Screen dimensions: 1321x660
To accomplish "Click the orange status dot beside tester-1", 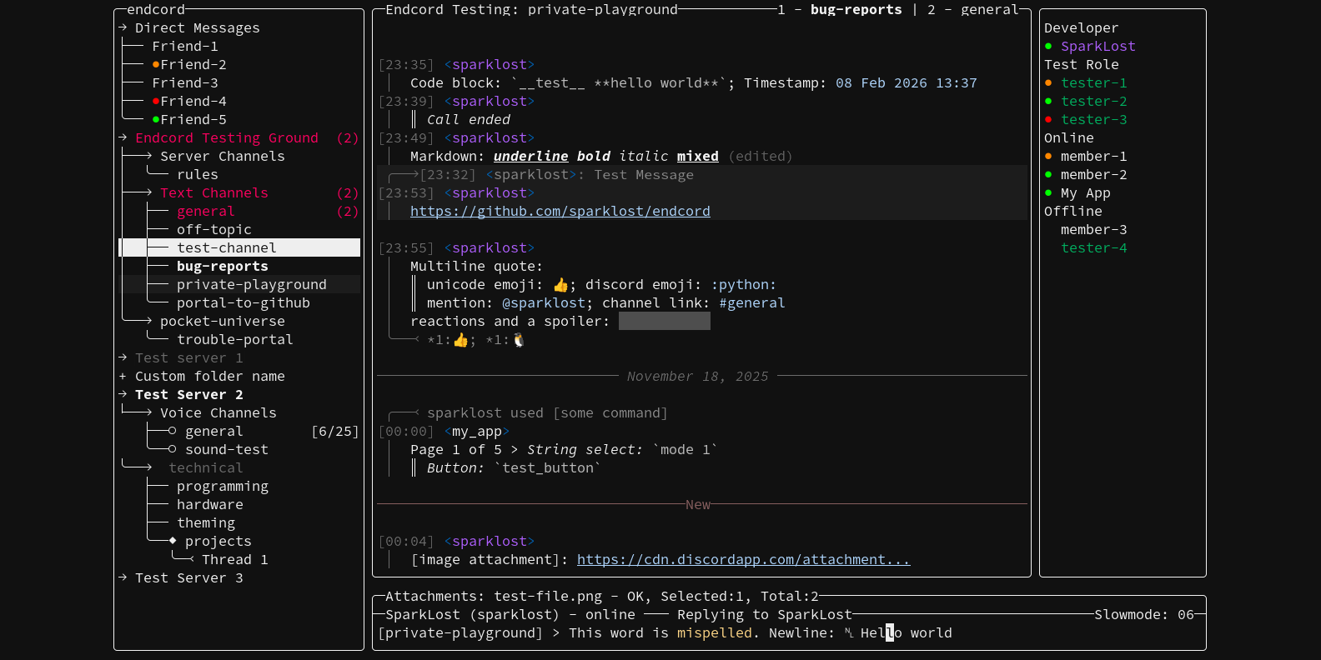I will [x=1048, y=83].
